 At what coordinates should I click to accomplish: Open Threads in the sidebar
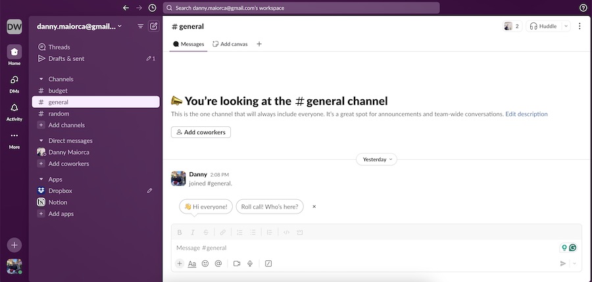tap(95, 47)
